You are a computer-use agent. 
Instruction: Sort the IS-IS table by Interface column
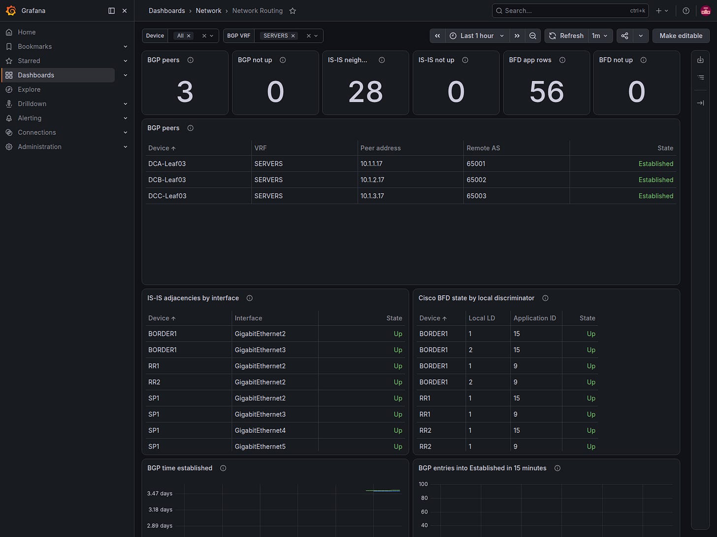pyautogui.click(x=248, y=318)
